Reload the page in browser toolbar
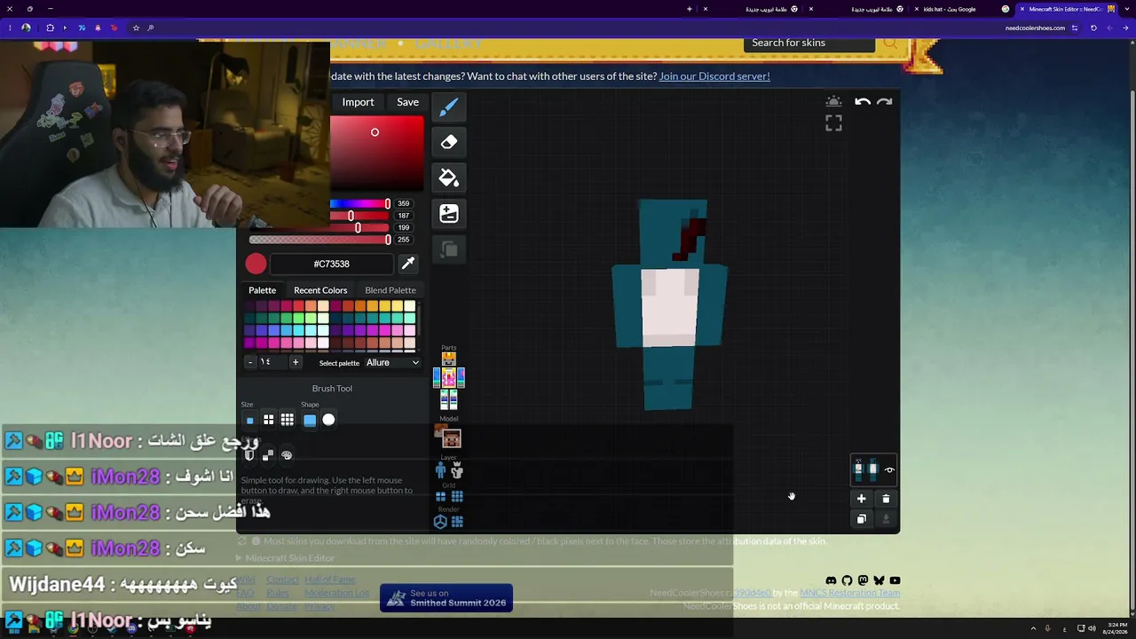This screenshot has width=1136, height=639. point(1093,28)
